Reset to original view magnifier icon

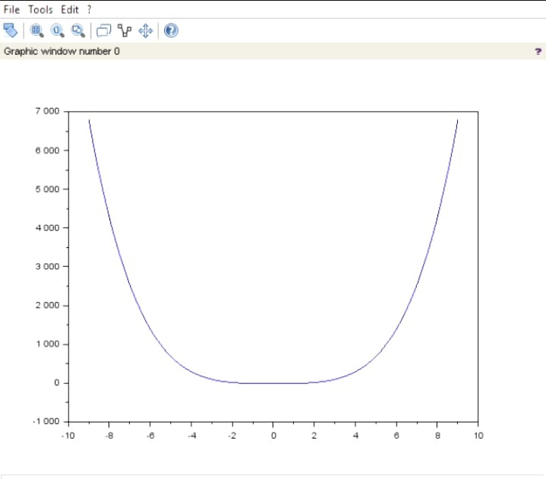(57, 30)
